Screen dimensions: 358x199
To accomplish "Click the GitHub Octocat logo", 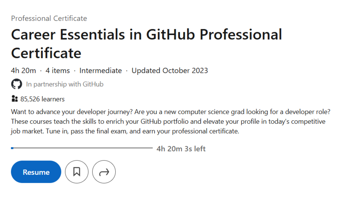I will pyautogui.click(x=17, y=84).
